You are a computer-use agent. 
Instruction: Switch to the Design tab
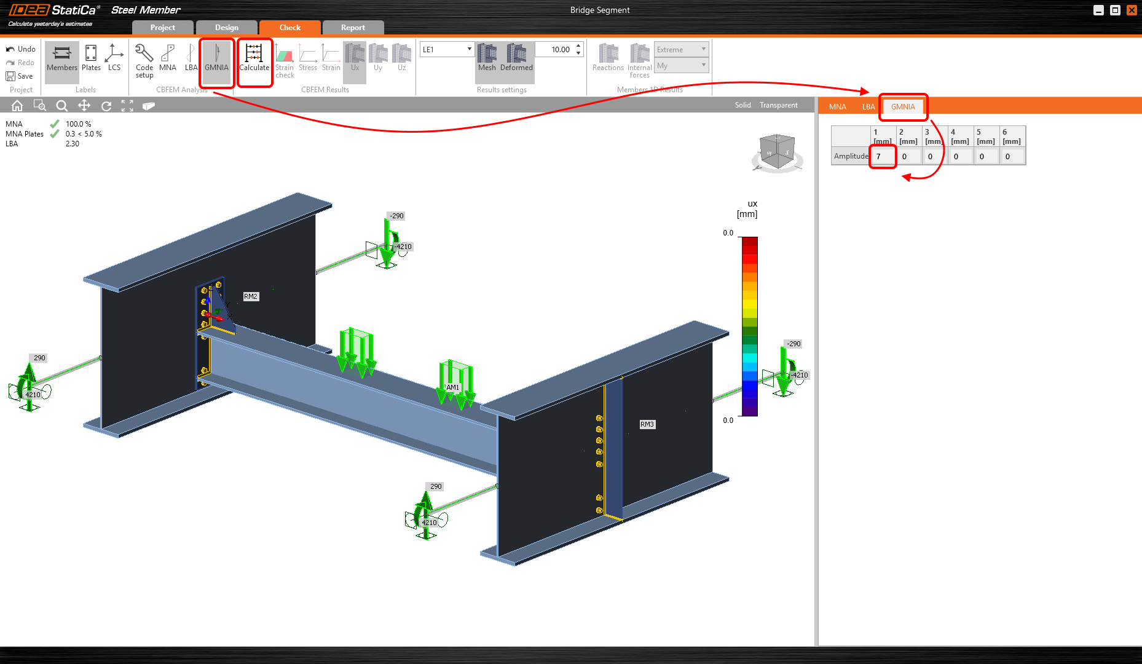[226, 28]
